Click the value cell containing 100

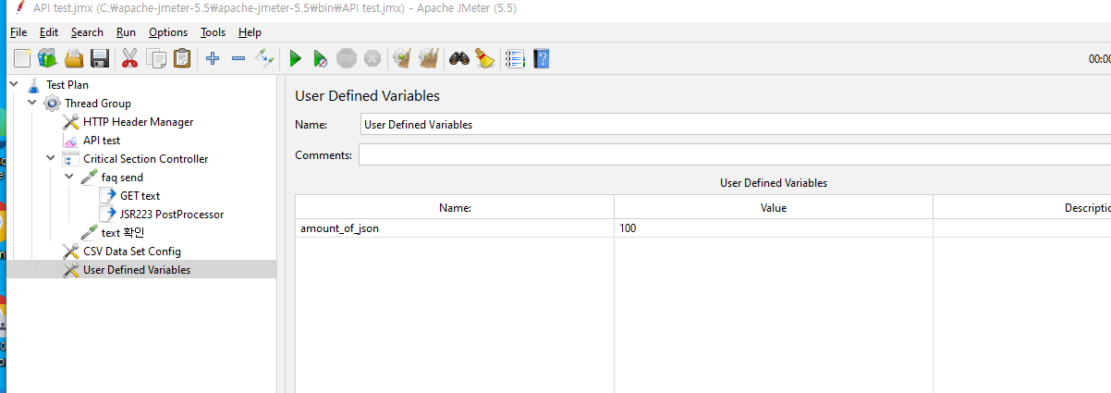click(x=774, y=227)
